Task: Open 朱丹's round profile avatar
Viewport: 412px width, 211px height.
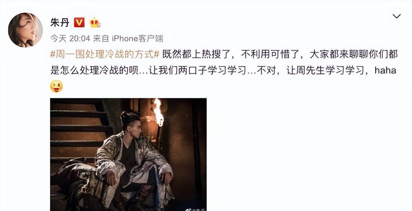Action: click(25, 30)
